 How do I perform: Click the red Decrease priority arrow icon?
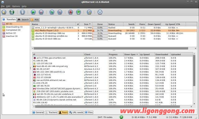71,12
